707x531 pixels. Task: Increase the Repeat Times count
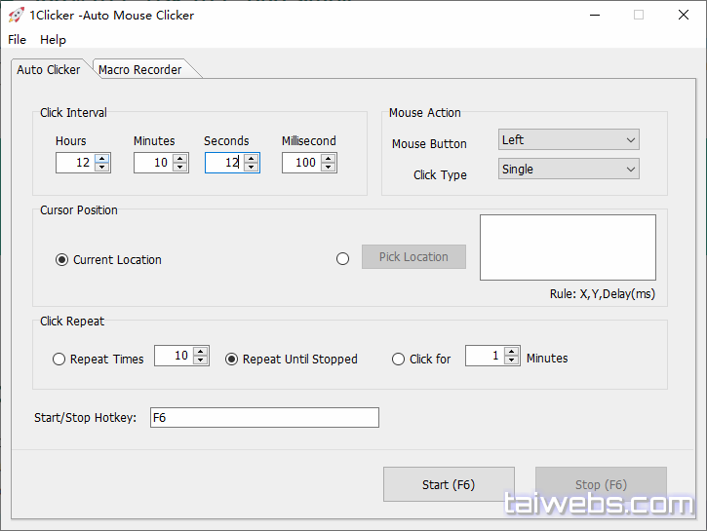201,352
